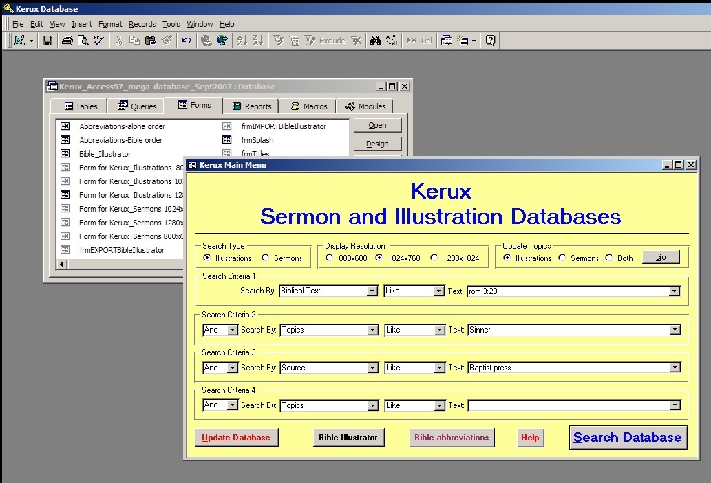Open the Topics dropdown in Search Criteria 2
This screenshot has height=483, width=711.
[x=373, y=330]
